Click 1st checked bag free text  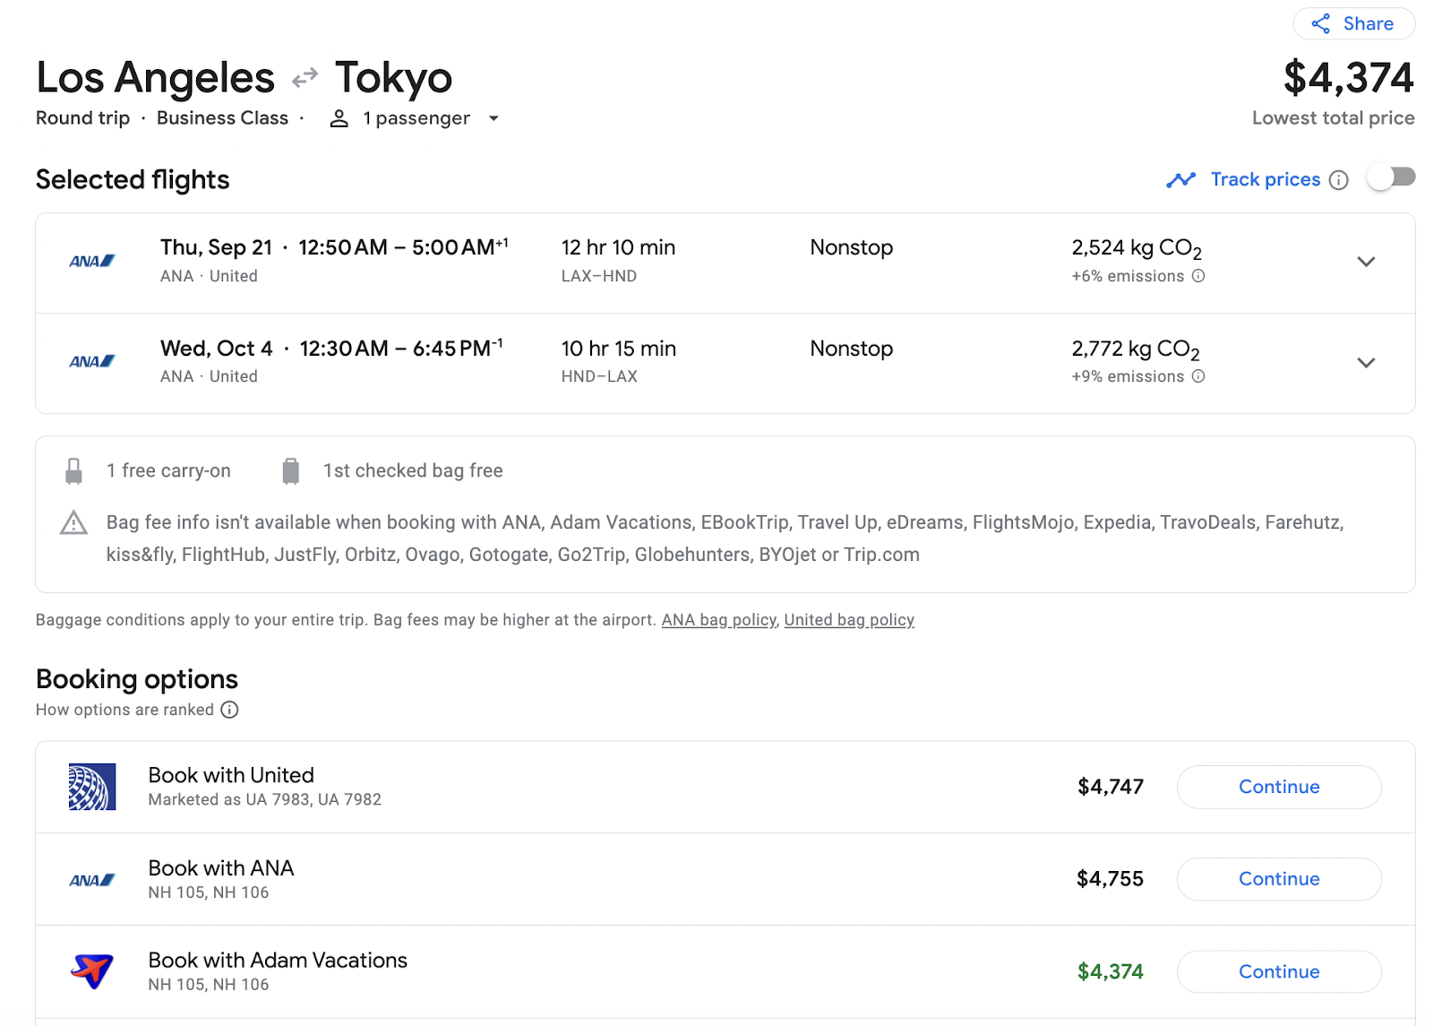point(413,470)
